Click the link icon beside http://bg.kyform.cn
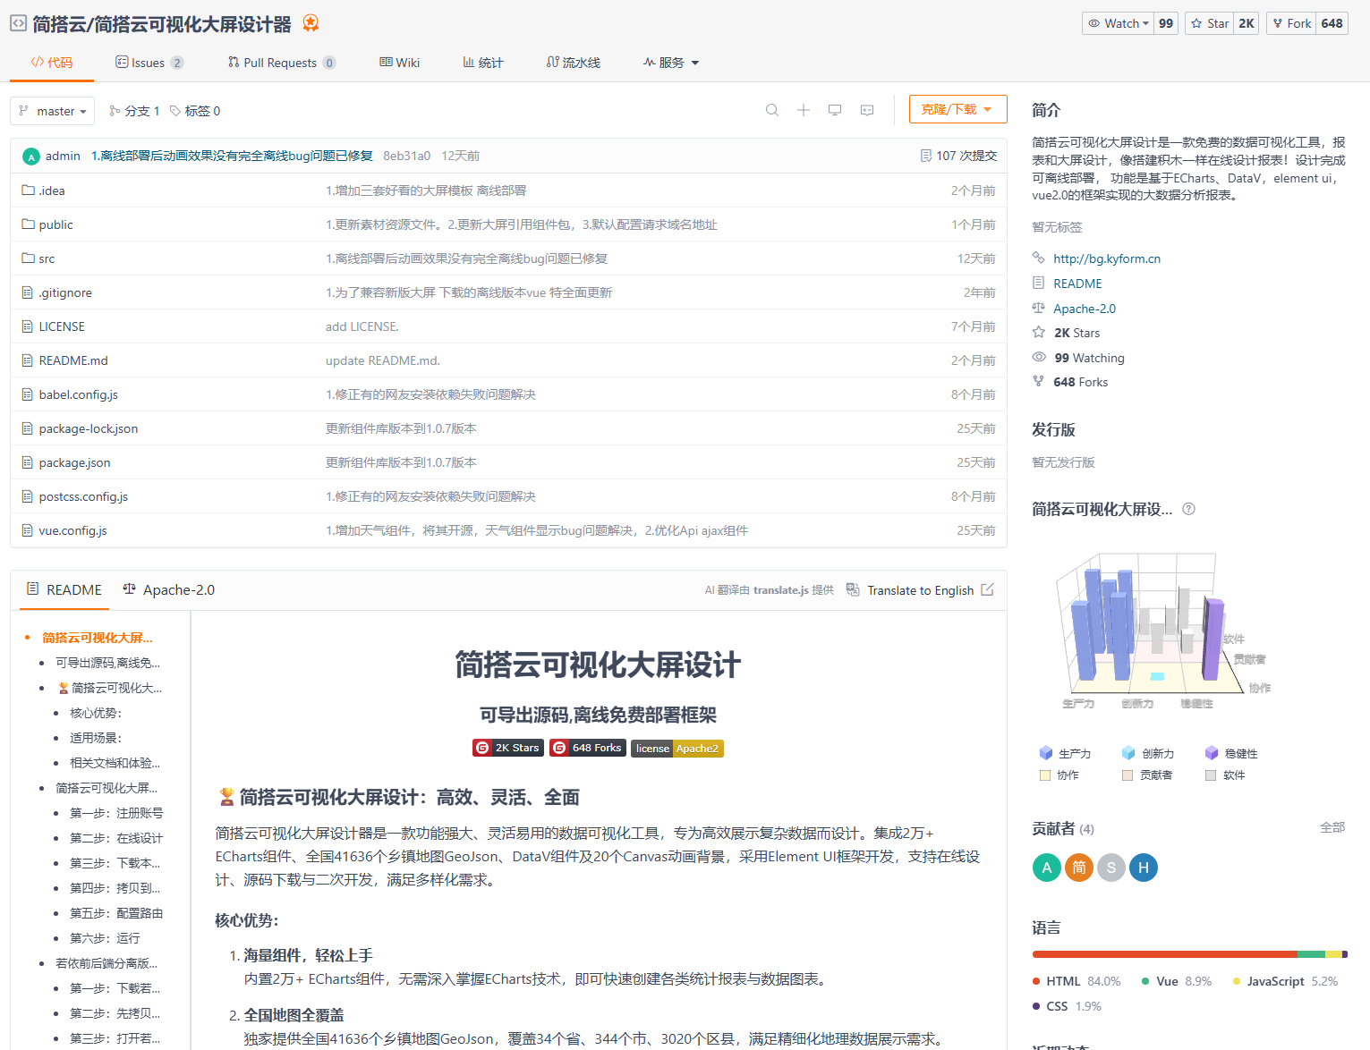Image resolution: width=1370 pixels, height=1050 pixels. pos(1039,258)
